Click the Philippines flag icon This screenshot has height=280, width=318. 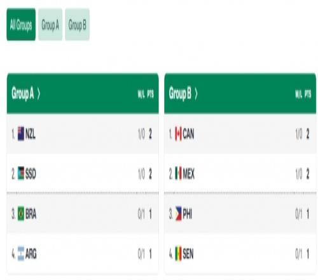[x=178, y=213]
